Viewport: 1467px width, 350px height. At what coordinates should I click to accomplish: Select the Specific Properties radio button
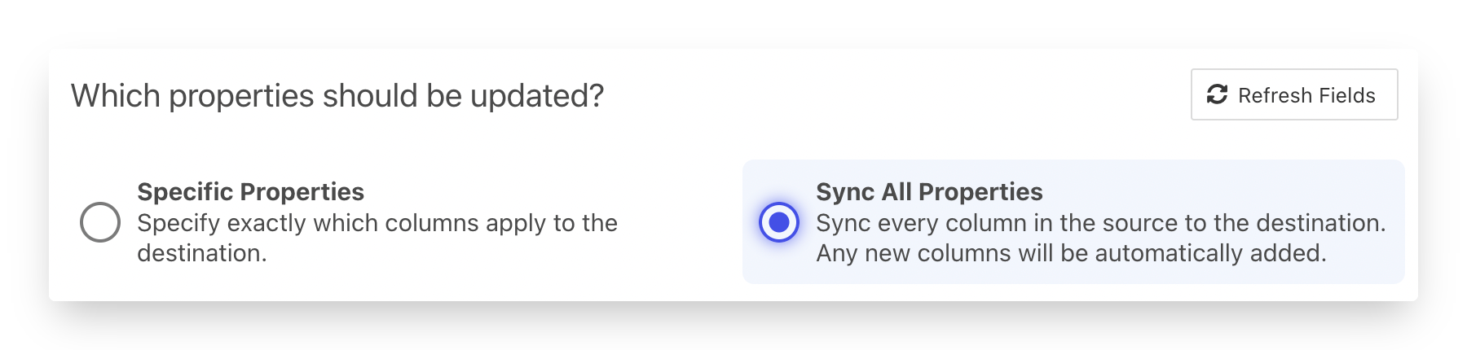(x=100, y=222)
